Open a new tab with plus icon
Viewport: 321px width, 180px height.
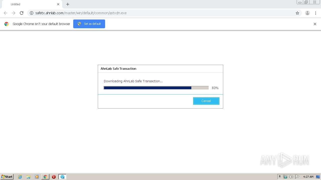click(x=68, y=4)
